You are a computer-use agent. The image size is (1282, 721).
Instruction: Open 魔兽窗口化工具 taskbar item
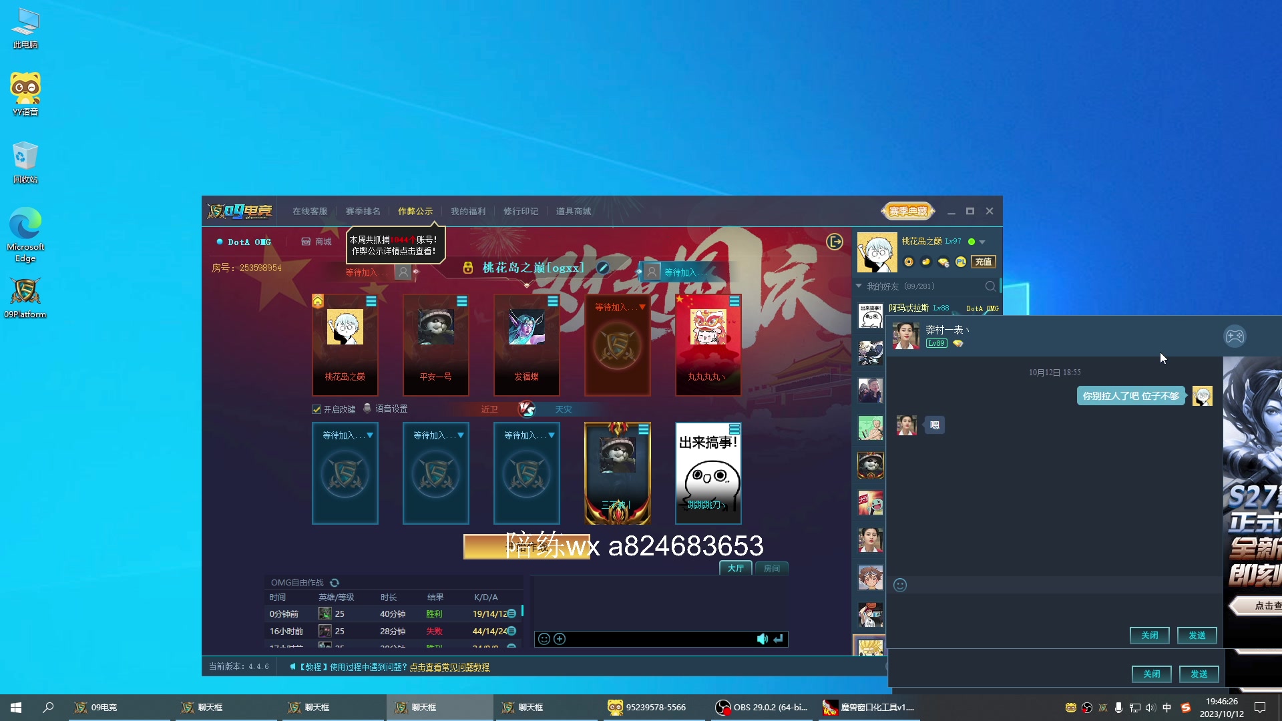click(869, 708)
